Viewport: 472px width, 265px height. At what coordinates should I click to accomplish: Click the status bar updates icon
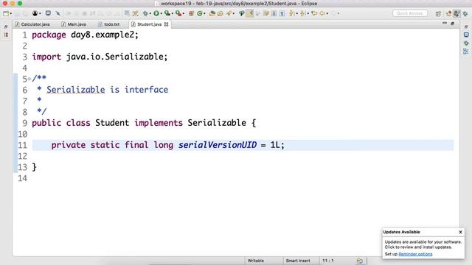point(359,261)
